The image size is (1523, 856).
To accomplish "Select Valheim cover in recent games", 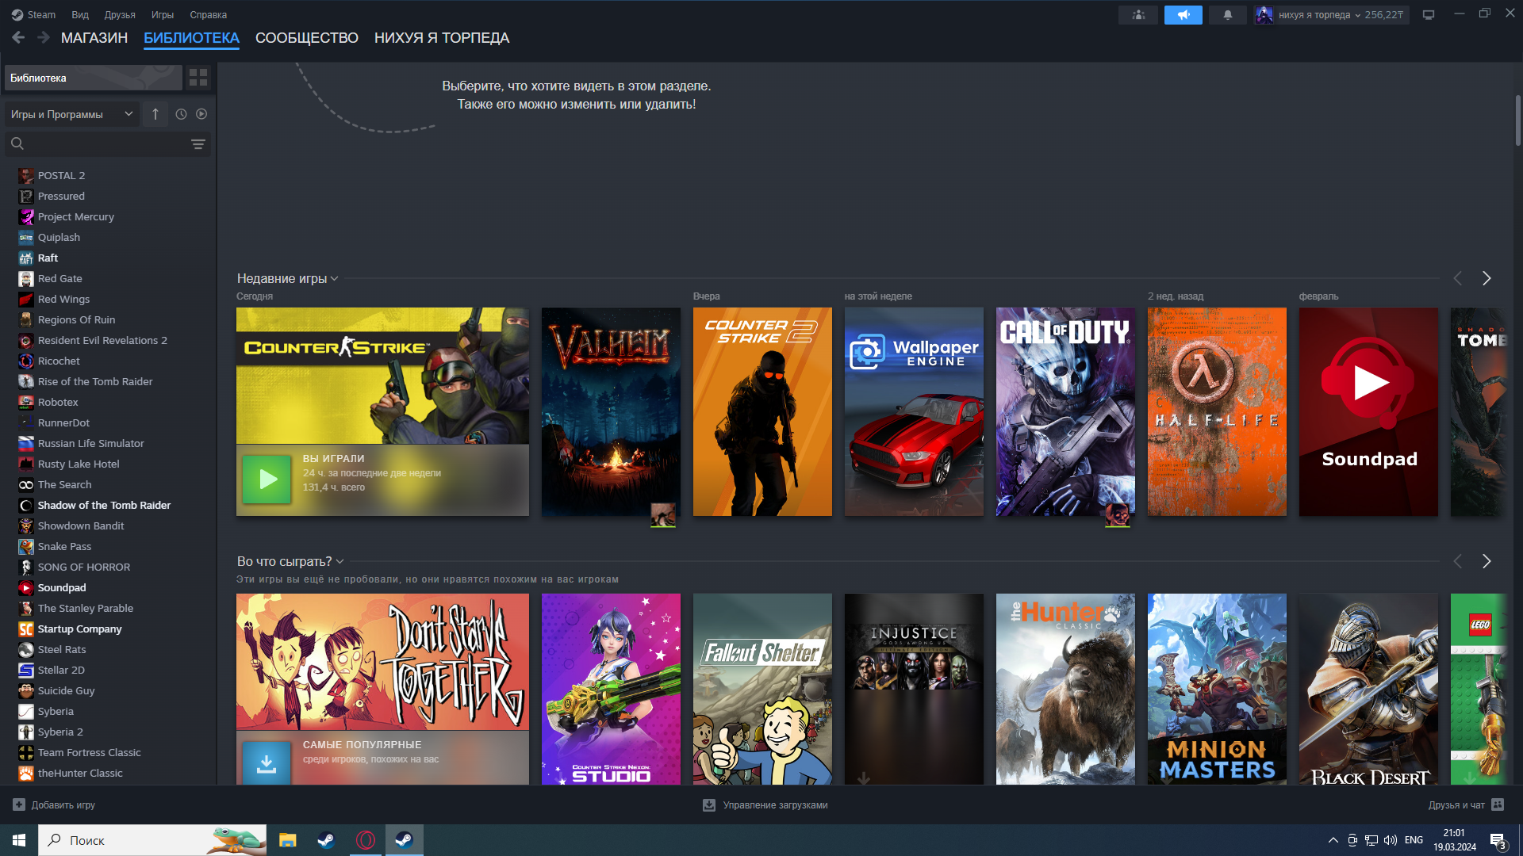I will 611,412.
